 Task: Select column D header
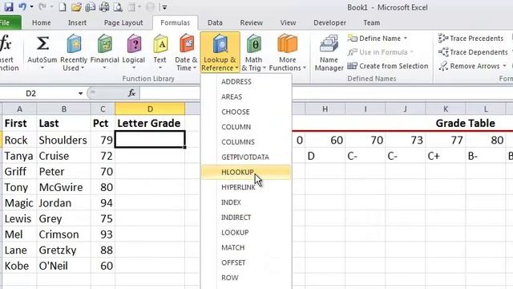pos(150,109)
